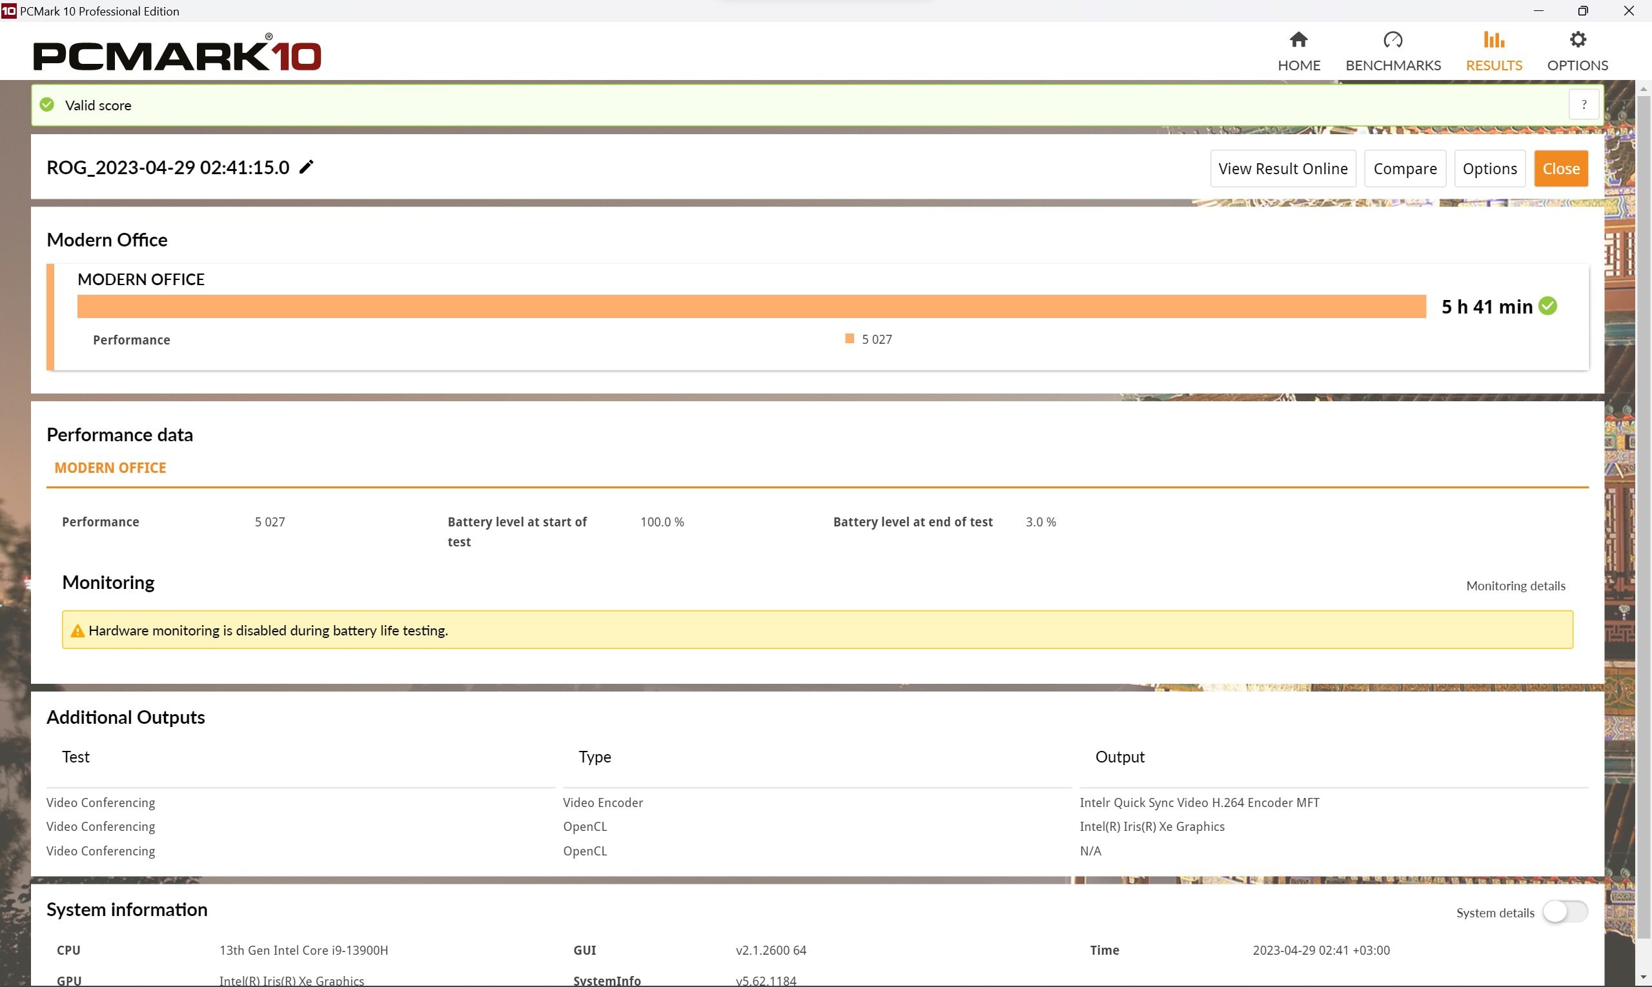Image resolution: width=1652 pixels, height=987 pixels.
Task: Click the Output column header
Action: [x=1119, y=757]
